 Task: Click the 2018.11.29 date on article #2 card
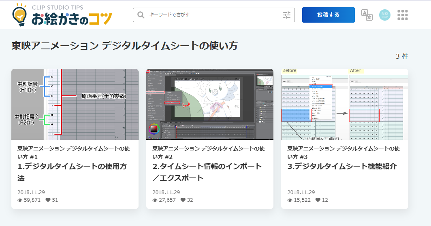point(166,192)
